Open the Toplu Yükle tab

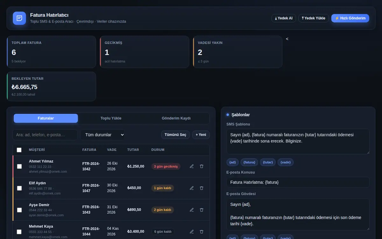(111, 118)
